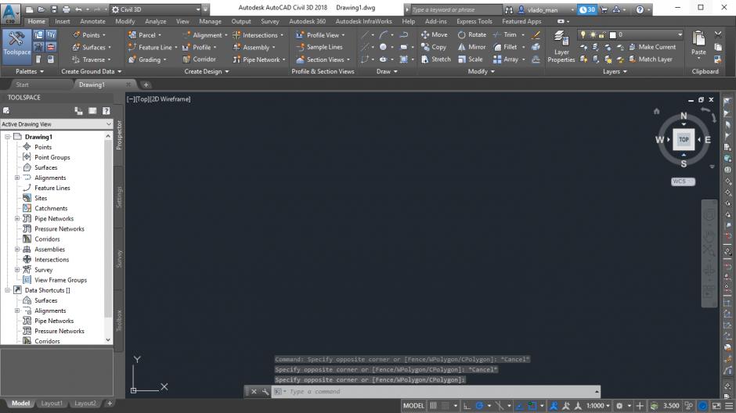736x413 pixels.
Task: Select Point Groups in Prospector tree
Action: (52, 157)
